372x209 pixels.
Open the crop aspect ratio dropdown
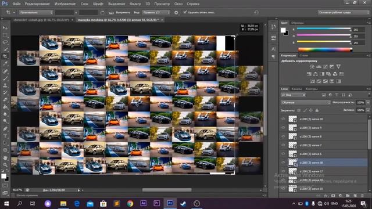coord(36,12)
